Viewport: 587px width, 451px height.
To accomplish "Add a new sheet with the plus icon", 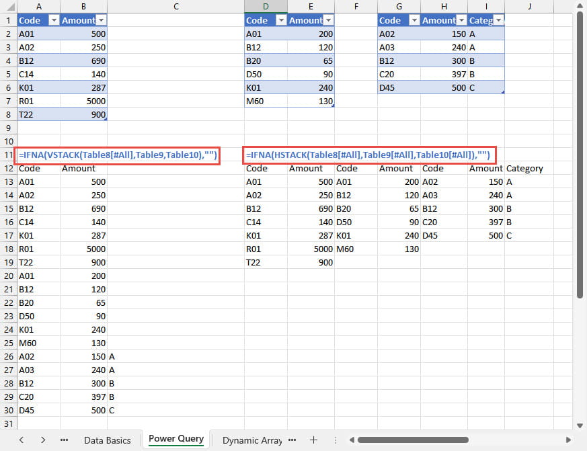I will pos(313,440).
